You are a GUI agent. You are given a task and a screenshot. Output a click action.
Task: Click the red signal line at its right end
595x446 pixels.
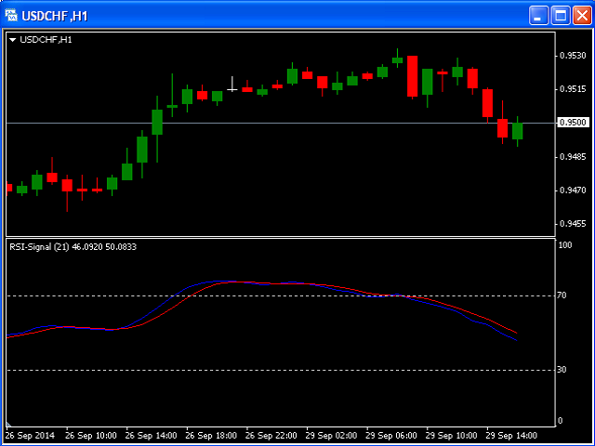pyautogui.click(x=514, y=333)
